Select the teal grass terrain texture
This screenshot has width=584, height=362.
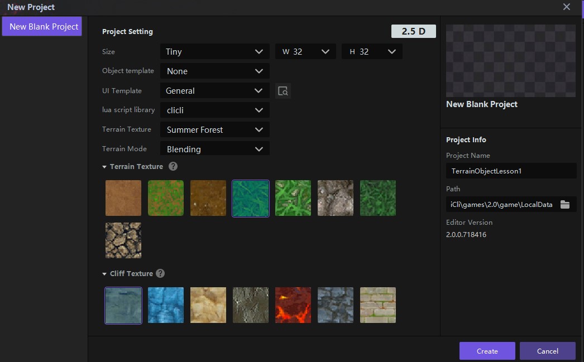click(251, 198)
